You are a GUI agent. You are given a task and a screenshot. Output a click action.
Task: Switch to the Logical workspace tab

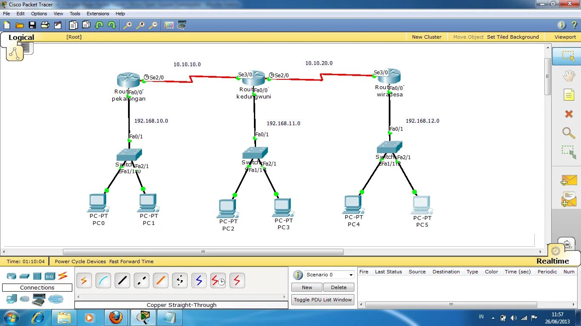21,37
